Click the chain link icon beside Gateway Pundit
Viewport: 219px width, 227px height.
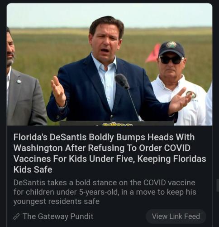pos(16,217)
